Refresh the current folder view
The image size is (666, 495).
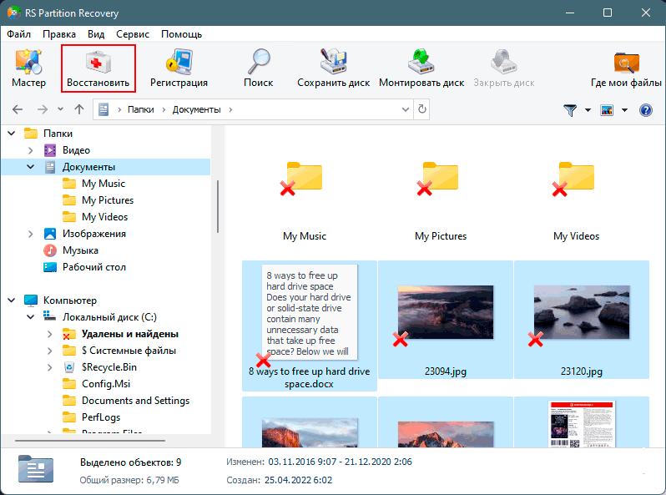click(x=421, y=109)
